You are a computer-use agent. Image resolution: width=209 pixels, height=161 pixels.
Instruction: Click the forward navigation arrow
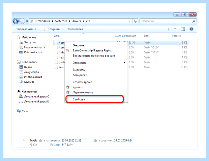22,21
